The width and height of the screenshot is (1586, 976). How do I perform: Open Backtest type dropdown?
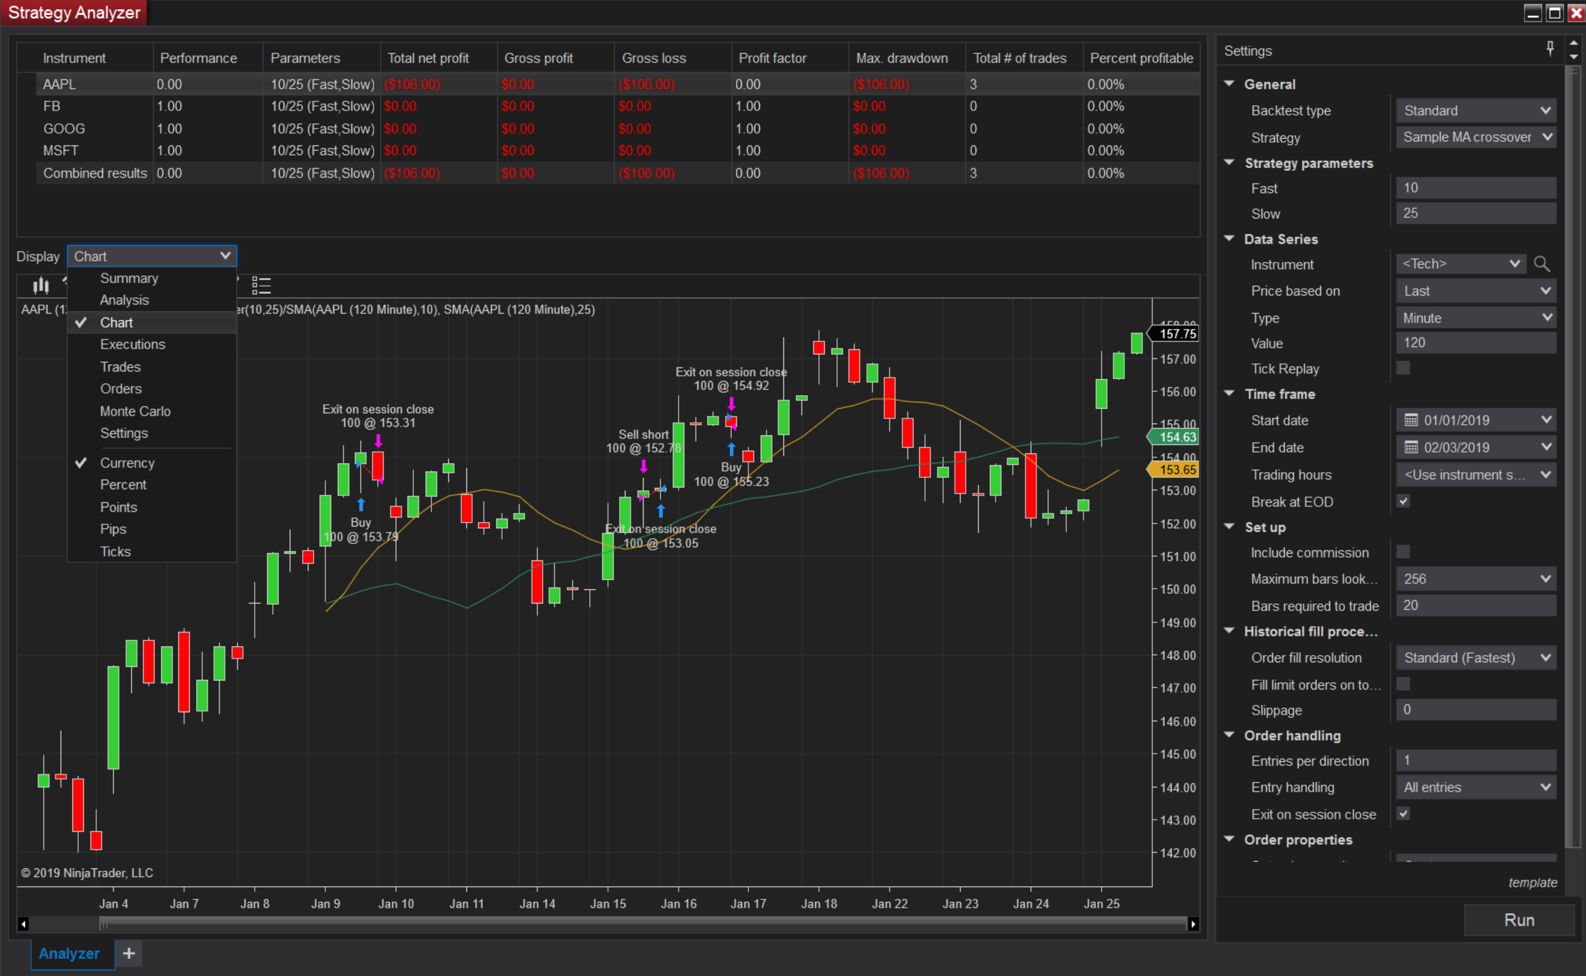[x=1476, y=110]
